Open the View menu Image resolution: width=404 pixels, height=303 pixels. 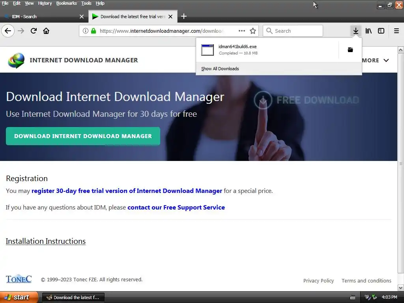[29, 3]
